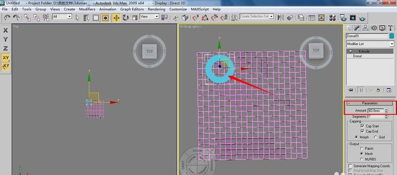The image size is (397, 175).
Task: Select the Grid capping radio button
Action: tap(376, 137)
